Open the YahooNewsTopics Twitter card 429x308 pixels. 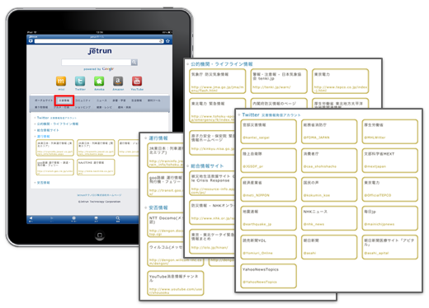(268, 276)
